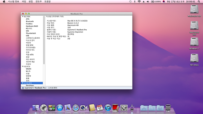Launch Launchpad from the Dock
Viewport: 203px width, 114px height.
tap(44, 108)
